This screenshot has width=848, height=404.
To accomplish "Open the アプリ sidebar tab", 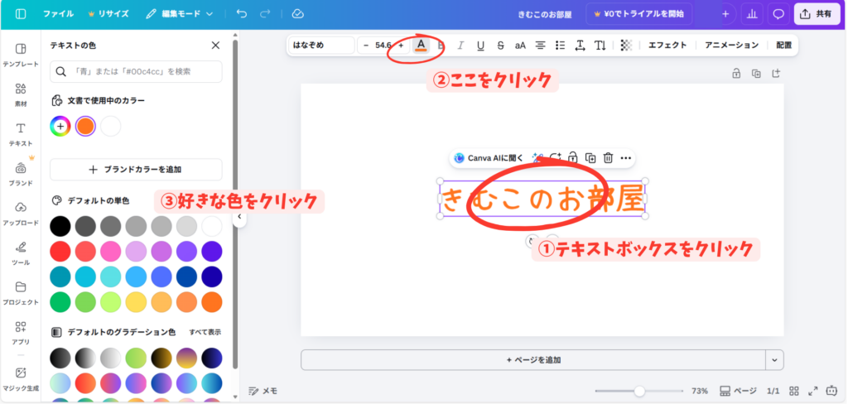I will [x=21, y=333].
